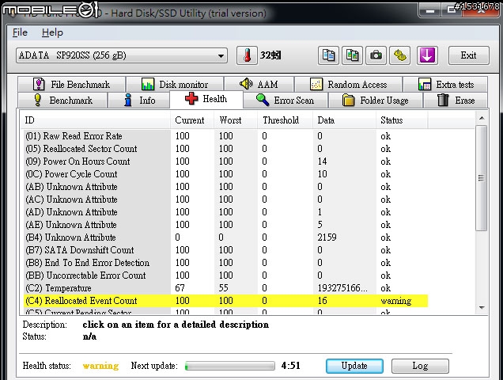The width and height of the screenshot is (503, 380).
Task: Select the highlighted (C4) Reallocated Event Count row
Action: click(225, 301)
